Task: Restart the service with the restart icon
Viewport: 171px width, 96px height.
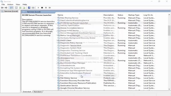Action: coord(50,8)
